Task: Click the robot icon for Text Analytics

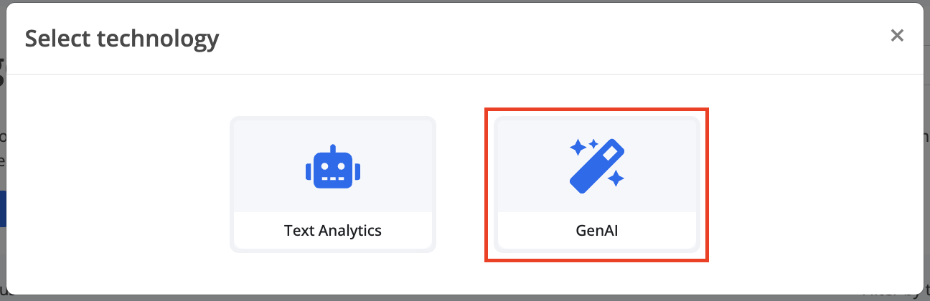Action: [x=333, y=166]
